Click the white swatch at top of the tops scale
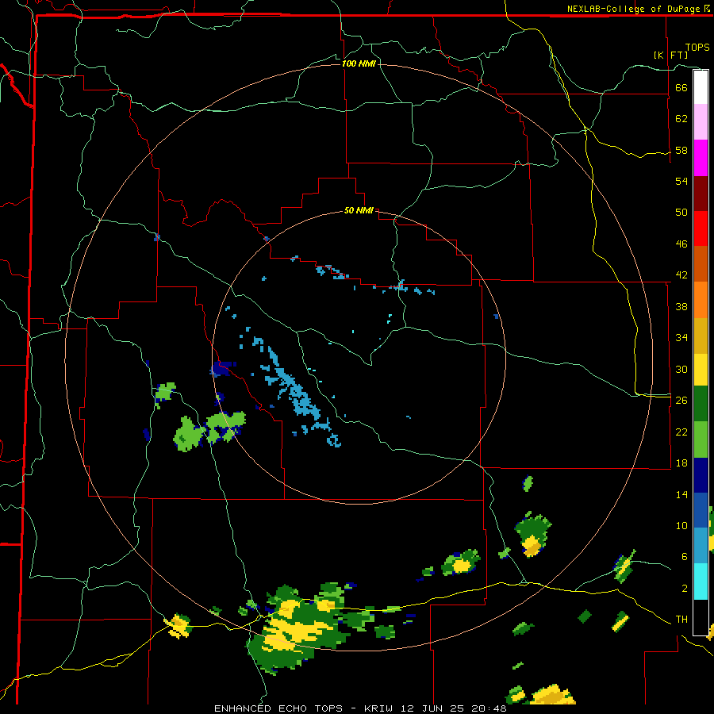714x714 pixels. point(701,87)
